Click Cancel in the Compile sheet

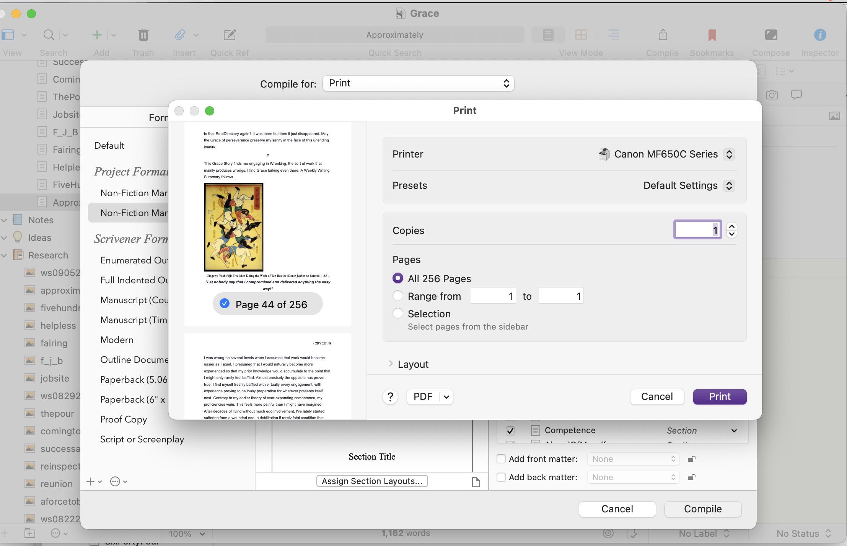(617, 509)
